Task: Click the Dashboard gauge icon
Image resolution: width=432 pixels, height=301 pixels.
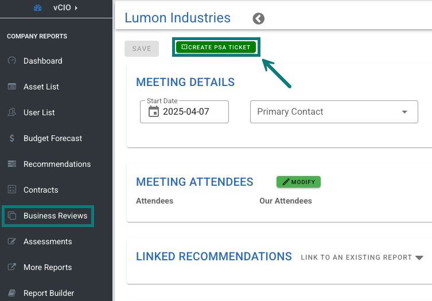Action: 12,60
